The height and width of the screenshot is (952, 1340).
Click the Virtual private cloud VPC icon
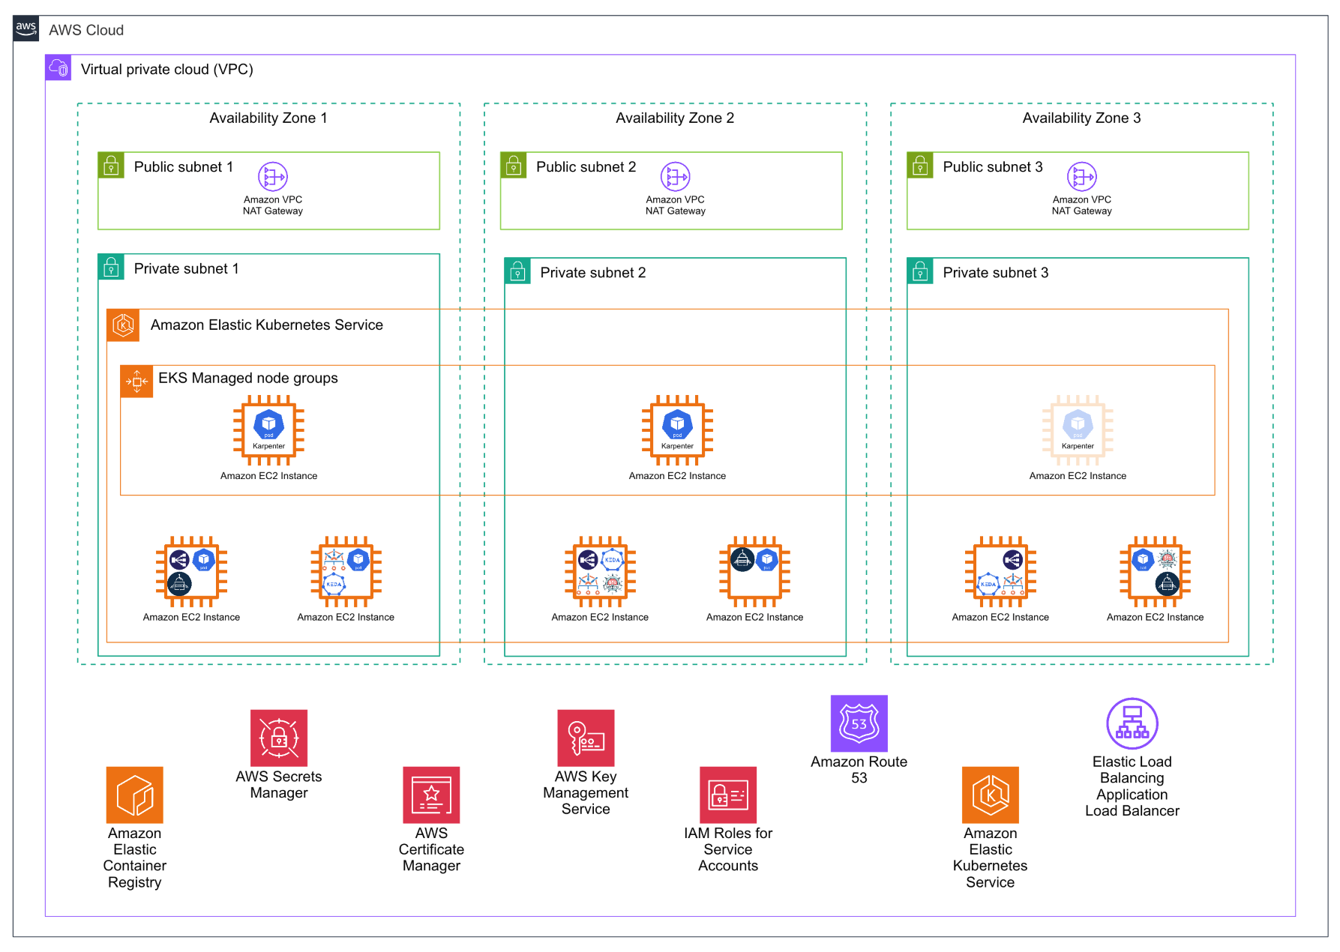pyautogui.click(x=58, y=67)
